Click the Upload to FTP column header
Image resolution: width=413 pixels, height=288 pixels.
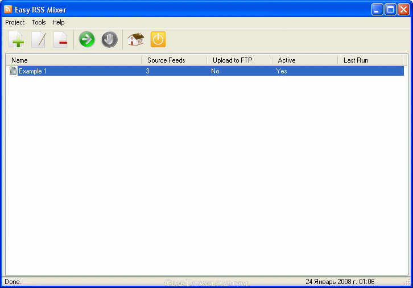click(x=239, y=60)
